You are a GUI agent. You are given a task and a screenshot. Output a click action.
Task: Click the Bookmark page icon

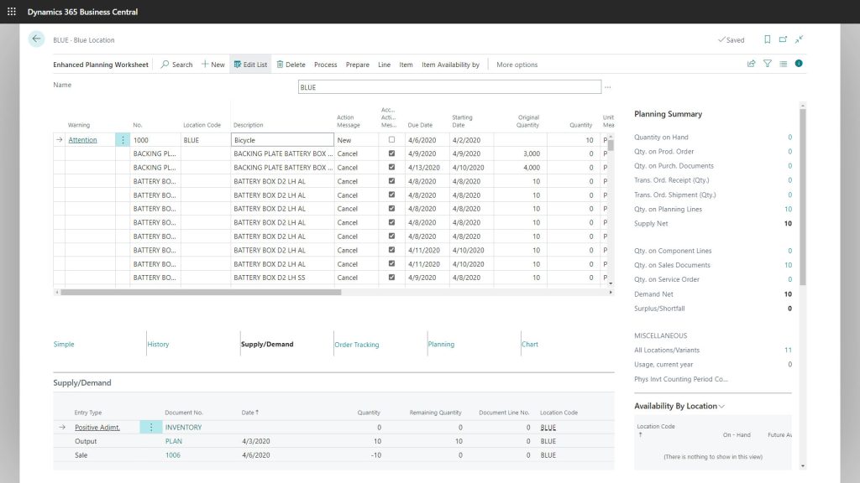(765, 39)
